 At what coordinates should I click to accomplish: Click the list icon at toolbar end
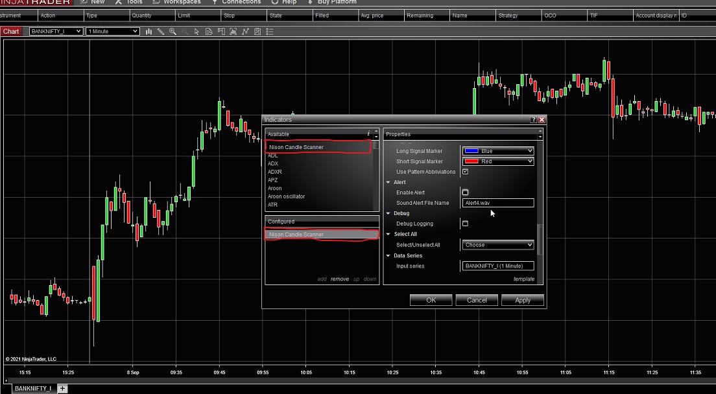(269, 32)
